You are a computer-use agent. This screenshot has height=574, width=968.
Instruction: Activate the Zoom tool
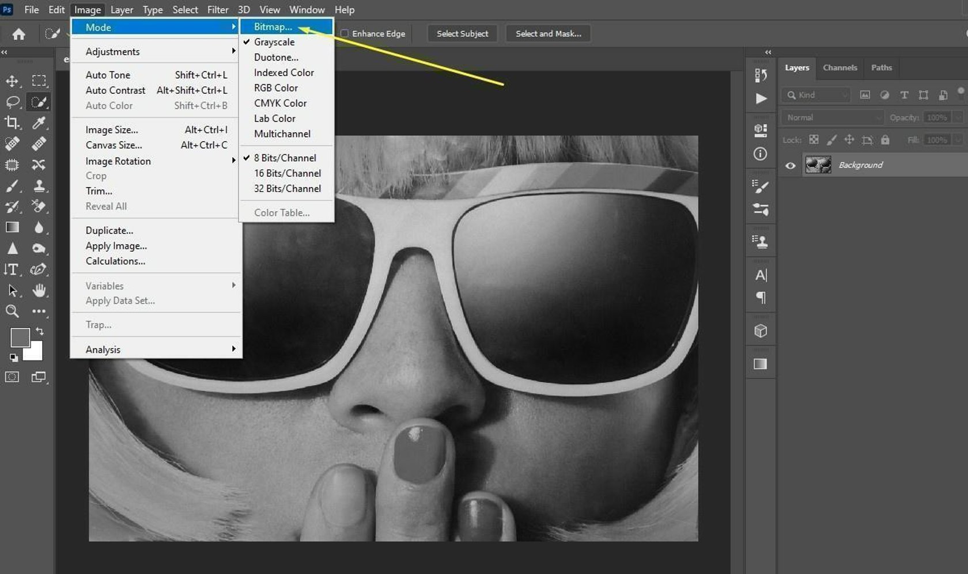pyautogui.click(x=13, y=311)
